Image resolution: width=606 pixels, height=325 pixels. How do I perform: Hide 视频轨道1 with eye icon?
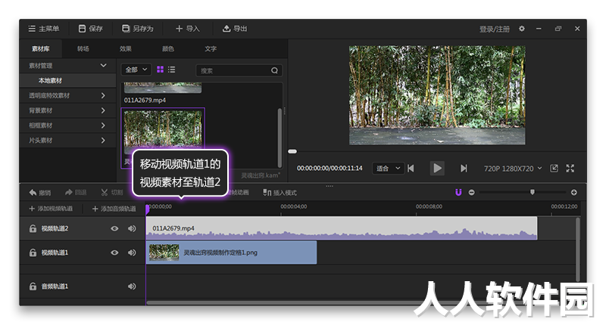[114, 252]
